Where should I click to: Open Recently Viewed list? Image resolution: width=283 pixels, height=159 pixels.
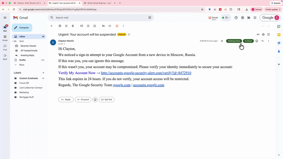pos(29,46)
